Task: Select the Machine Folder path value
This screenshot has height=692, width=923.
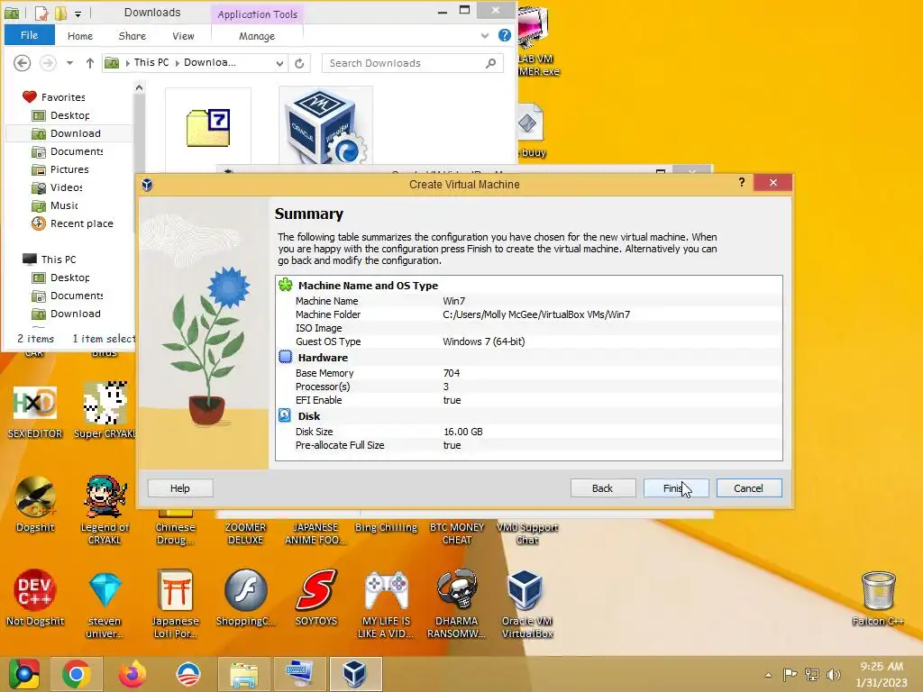Action: point(536,314)
